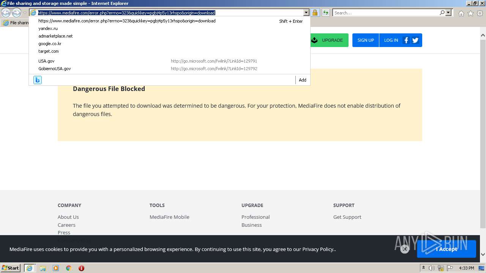The height and width of the screenshot is (273, 486).
Task: Click Internet Explorer taskbar icon
Action: click(x=30, y=268)
